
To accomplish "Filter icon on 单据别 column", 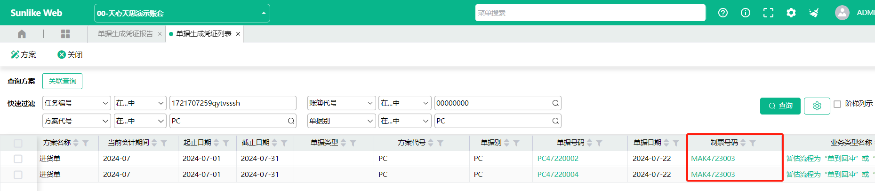I will click(516, 143).
